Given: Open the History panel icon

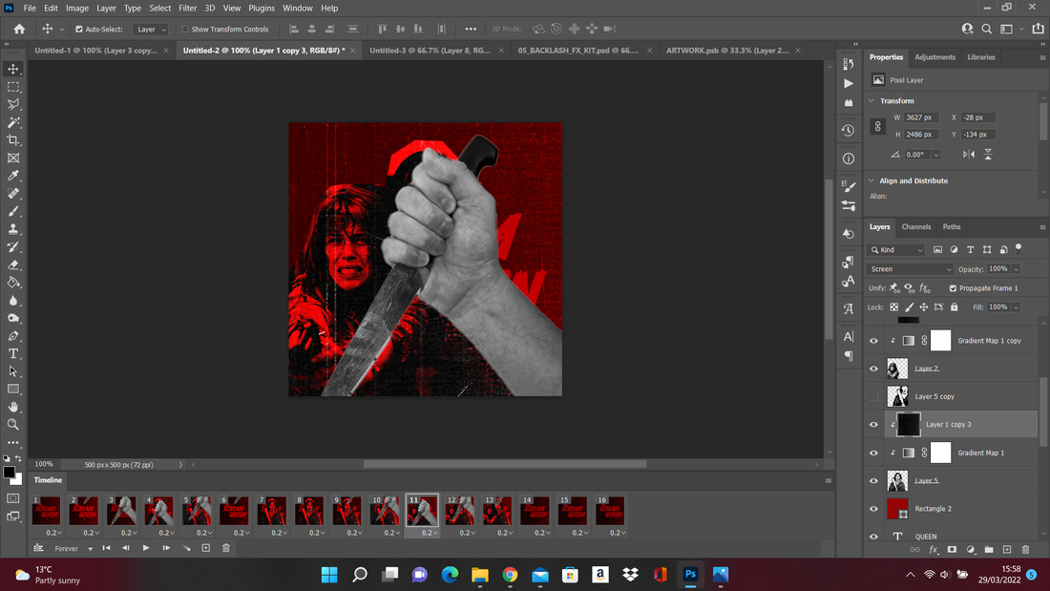Looking at the screenshot, I should point(849,130).
